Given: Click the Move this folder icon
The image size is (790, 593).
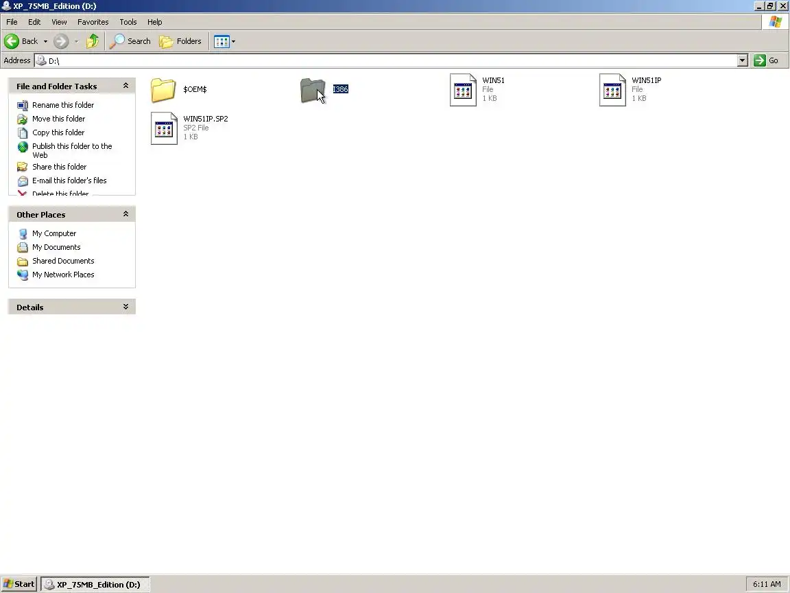Looking at the screenshot, I should [23, 119].
